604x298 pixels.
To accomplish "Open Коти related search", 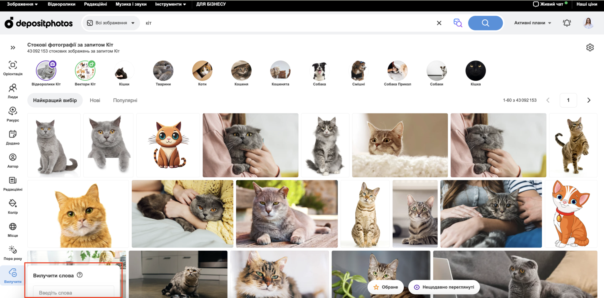I will (202, 73).
